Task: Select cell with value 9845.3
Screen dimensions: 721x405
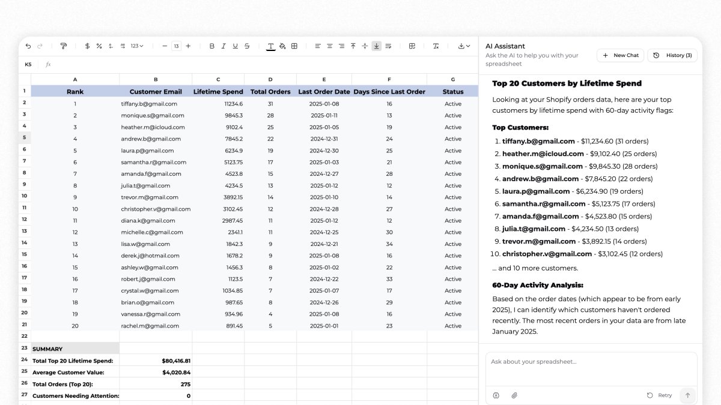Action: coord(218,115)
